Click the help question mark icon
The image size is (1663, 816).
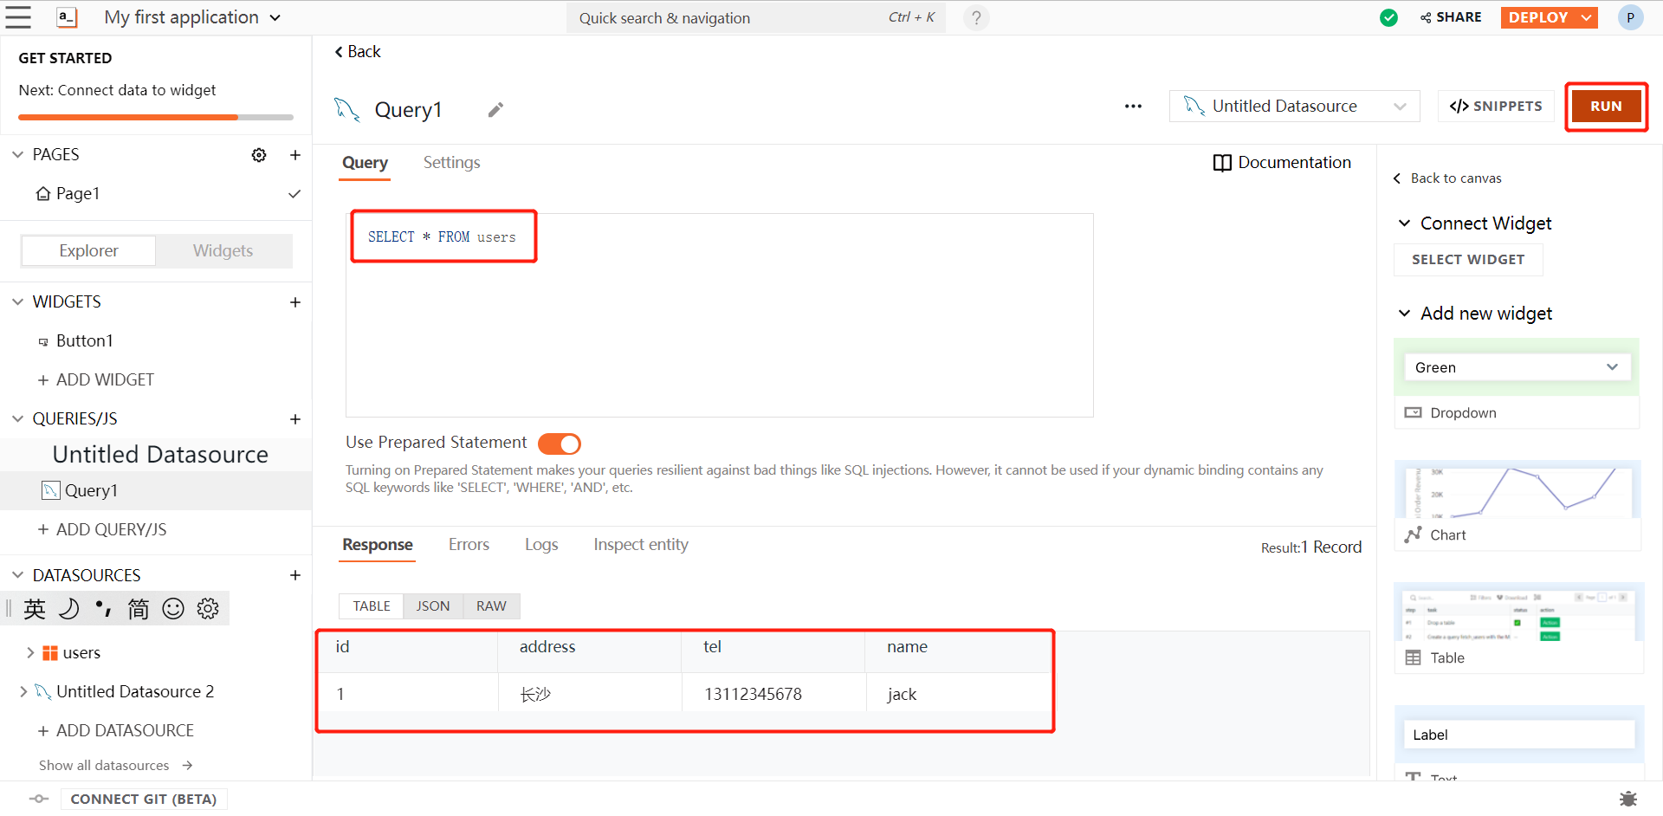tap(976, 18)
